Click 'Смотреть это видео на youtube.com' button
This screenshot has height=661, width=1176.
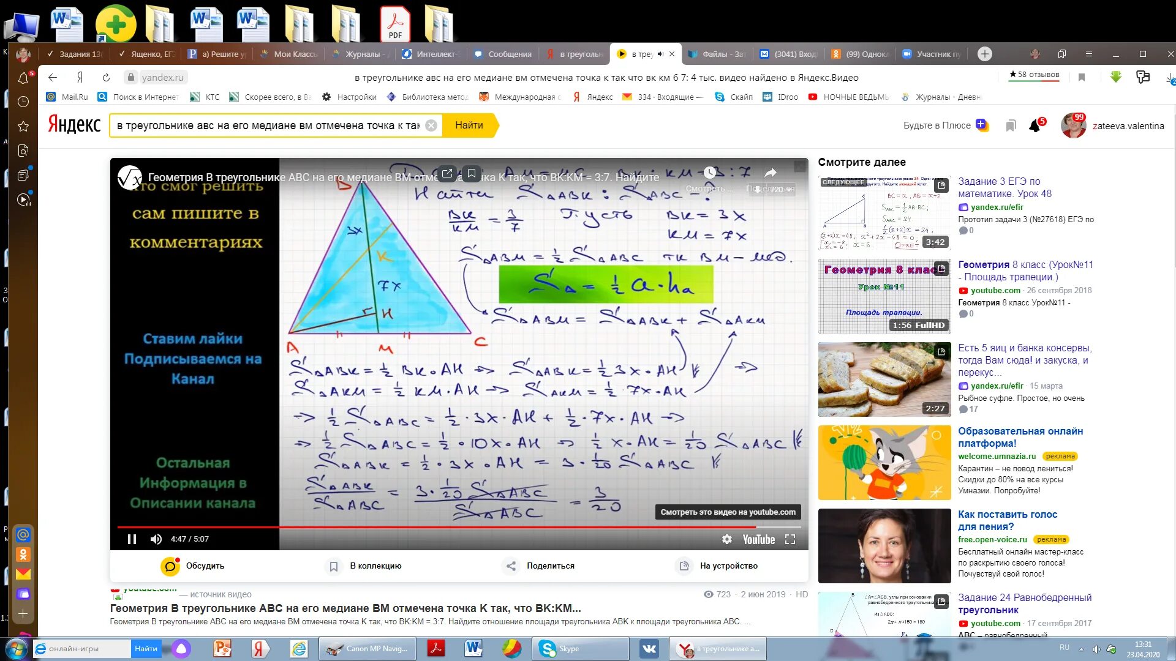pos(728,512)
